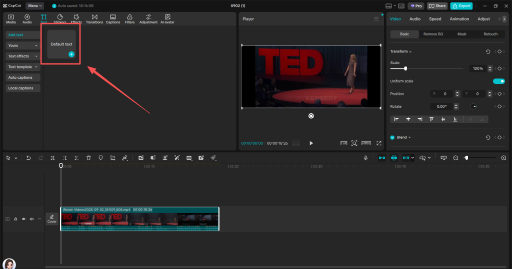Show more inspector tabs with arrow

(x=504, y=19)
